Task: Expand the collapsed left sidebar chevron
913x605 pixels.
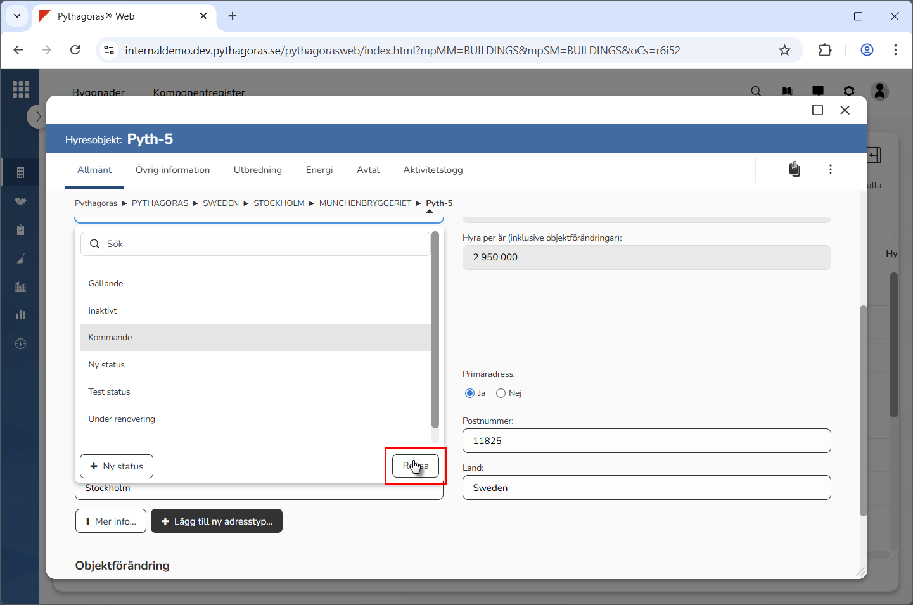Action: click(x=37, y=117)
